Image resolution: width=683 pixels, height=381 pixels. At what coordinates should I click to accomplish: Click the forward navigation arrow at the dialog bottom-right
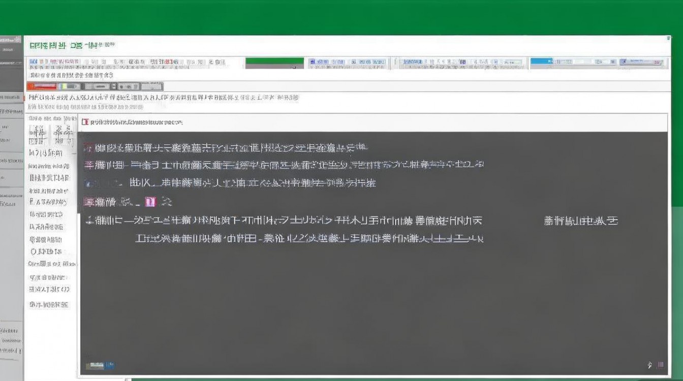point(649,364)
